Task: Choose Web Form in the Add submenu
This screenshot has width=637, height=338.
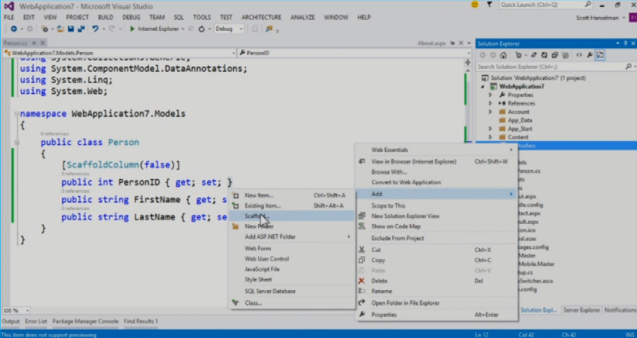Action: pos(292,249)
